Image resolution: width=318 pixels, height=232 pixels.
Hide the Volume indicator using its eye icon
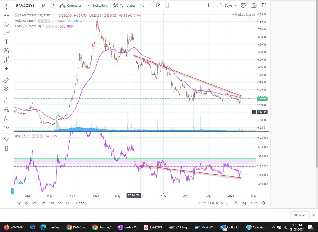coord(40,21)
